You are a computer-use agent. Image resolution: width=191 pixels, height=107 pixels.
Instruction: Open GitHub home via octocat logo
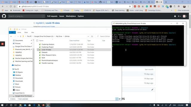tap(4, 16)
